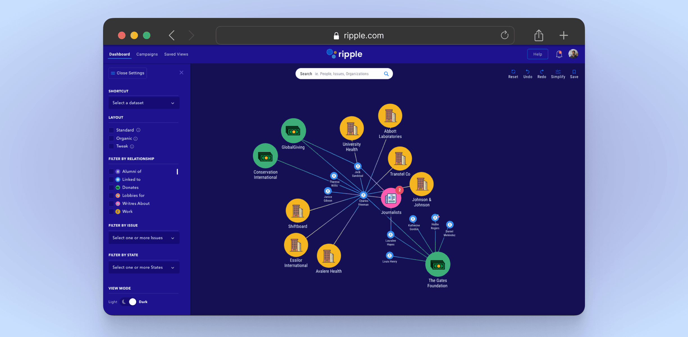The image size is (688, 337).
Task: Switch to the Campaigns tab
Action: (x=147, y=54)
